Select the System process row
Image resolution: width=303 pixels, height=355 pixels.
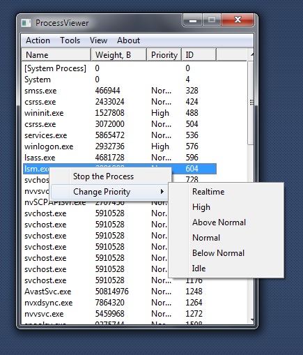pos(120,80)
